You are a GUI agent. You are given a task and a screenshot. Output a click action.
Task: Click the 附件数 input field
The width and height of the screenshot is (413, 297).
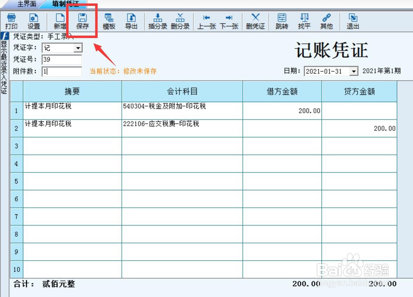point(62,71)
